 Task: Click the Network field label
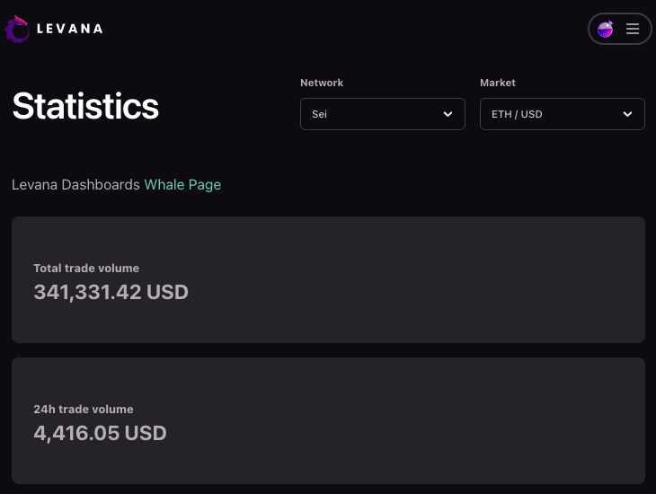tap(322, 83)
